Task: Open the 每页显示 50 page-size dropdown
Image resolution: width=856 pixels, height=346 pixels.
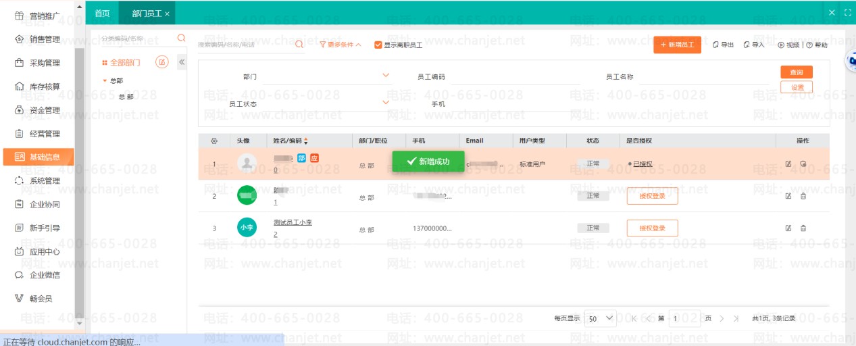Action: [x=601, y=318]
